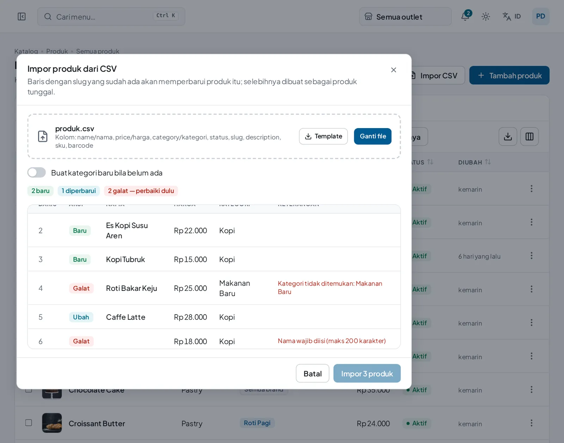
Task: Click the Ganti file button
Action: (x=373, y=136)
